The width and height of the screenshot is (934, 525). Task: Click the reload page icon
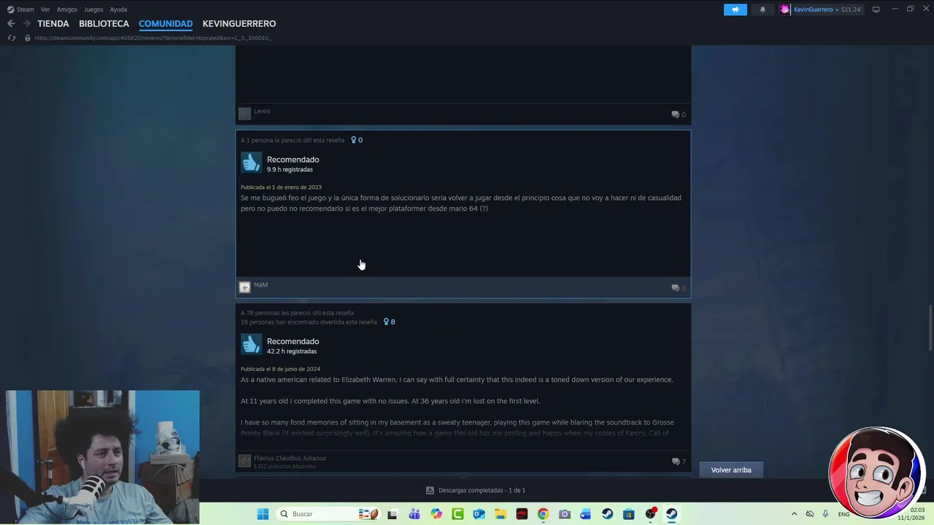12,38
